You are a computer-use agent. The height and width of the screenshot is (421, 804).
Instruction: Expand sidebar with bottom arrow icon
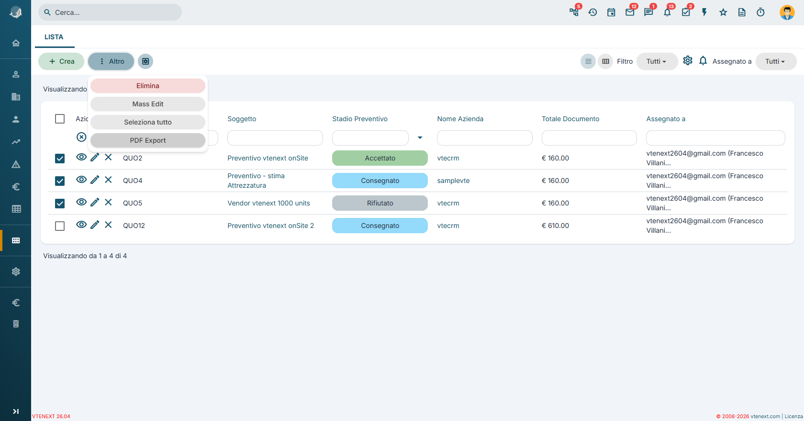pos(16,411)
